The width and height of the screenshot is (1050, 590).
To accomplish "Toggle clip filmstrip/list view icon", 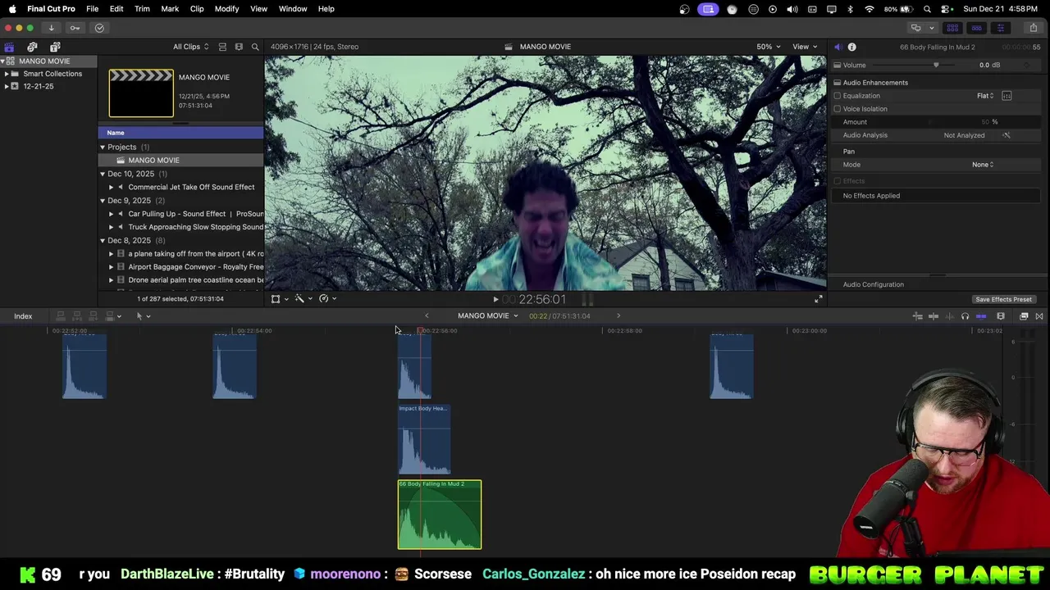I will click(x=222, y=47).
